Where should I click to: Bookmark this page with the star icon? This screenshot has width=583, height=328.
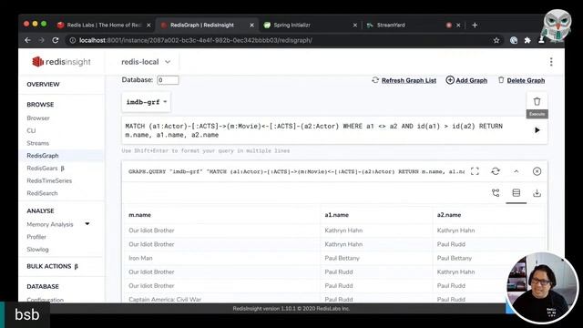tap(496, 40)
